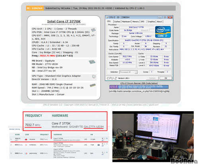Select the CPU tab in CPU-Z
The width and height of the screenshot is (199, 165).
pos(109,22)
